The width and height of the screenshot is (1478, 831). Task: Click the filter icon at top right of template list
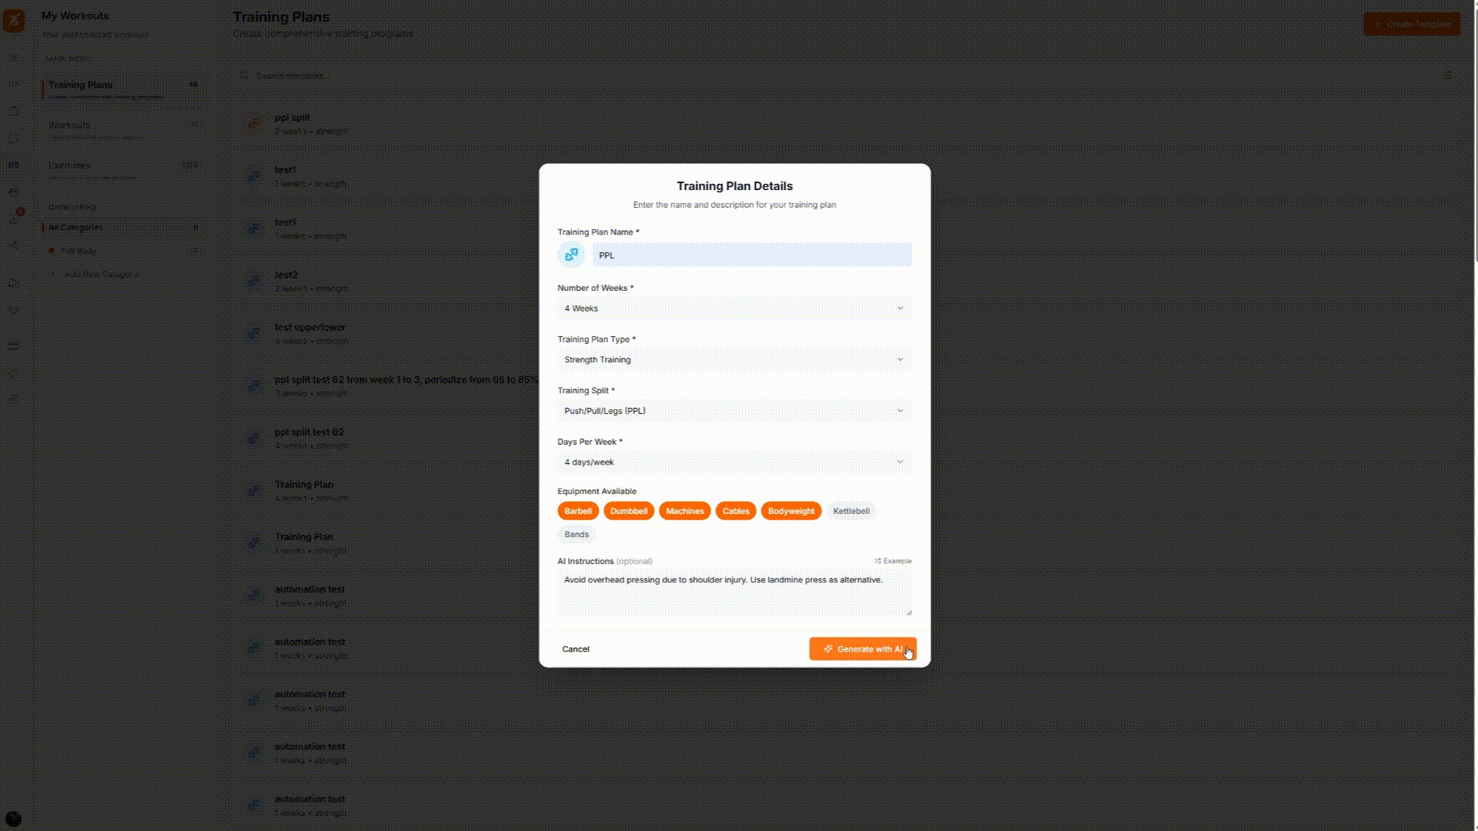[1446, 76]
